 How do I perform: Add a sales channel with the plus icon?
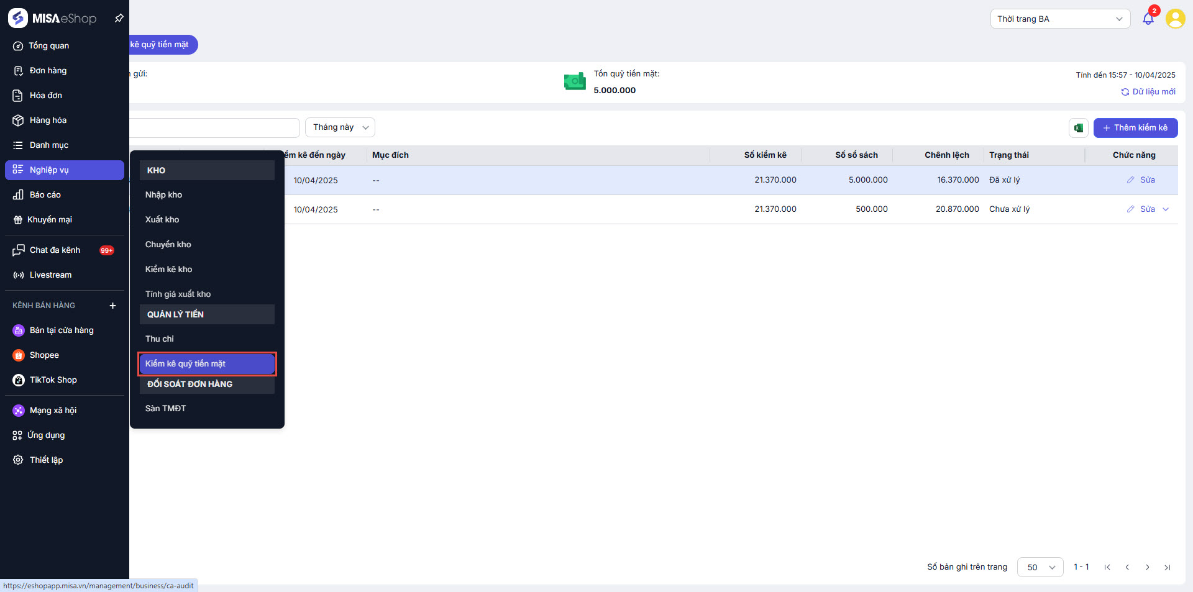click(112, 306)
